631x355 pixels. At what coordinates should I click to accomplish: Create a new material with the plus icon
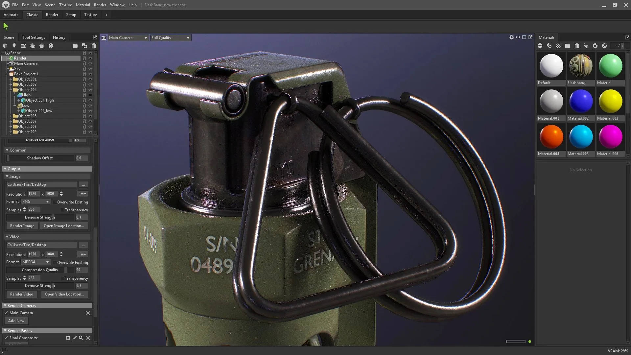click(540, 46)
